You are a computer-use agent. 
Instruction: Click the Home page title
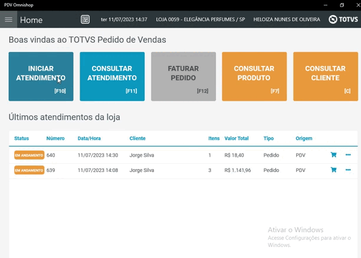click(x=31, y=20)
